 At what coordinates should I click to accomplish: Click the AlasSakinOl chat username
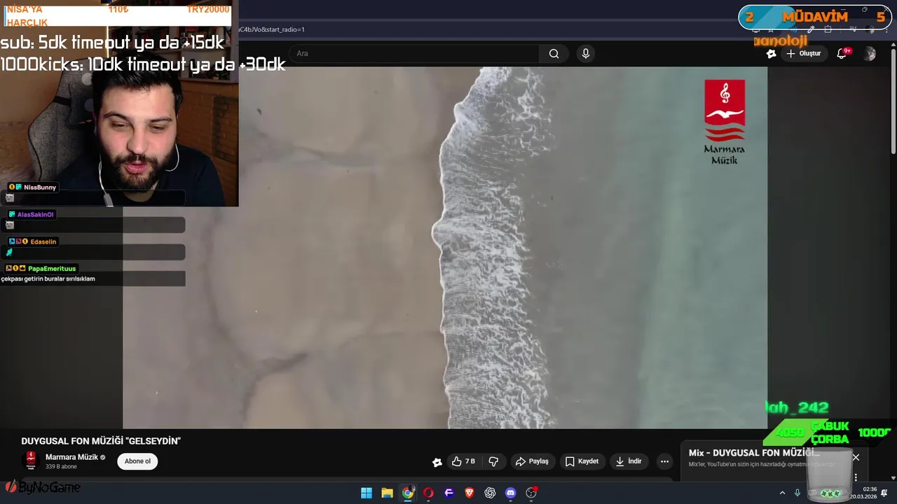tap(35, 215)
